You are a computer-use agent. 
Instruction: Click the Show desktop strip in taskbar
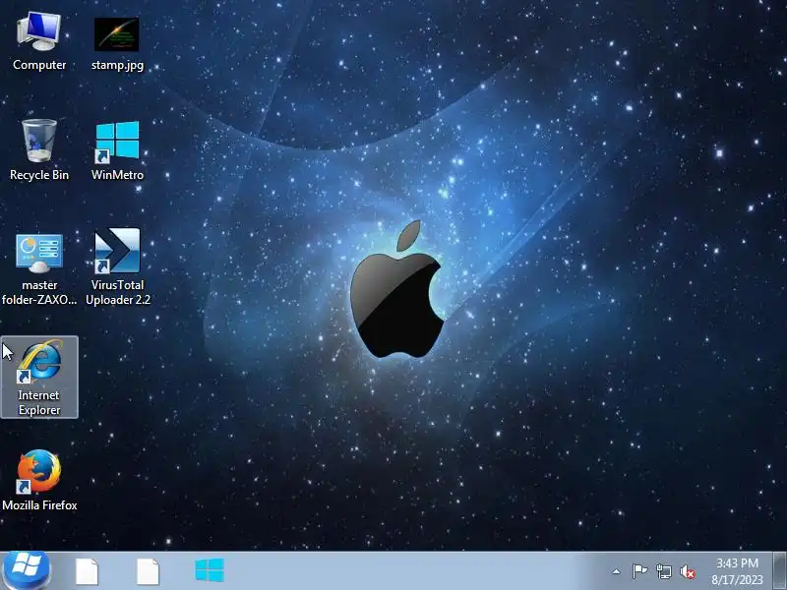(x=779, y=571)
